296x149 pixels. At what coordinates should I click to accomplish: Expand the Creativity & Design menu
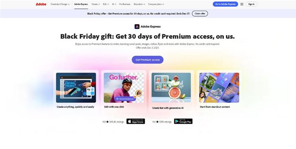pyautogui.click(x=60, y=4)
